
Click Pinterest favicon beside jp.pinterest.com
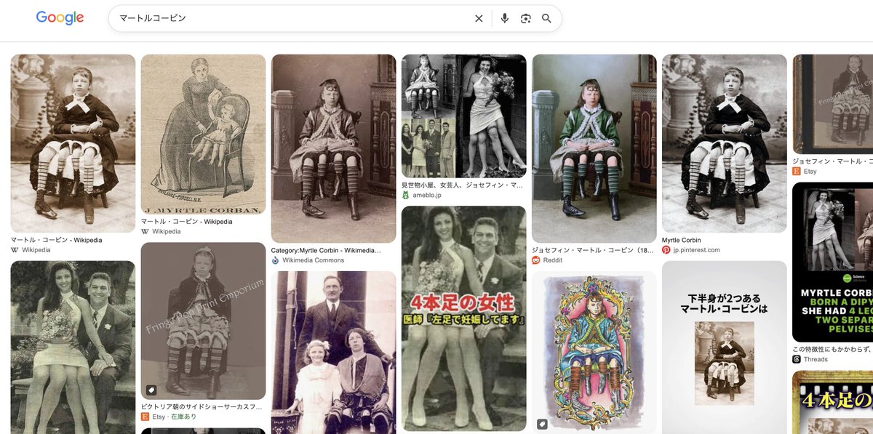pyautogui.click(x=666, y=250)
